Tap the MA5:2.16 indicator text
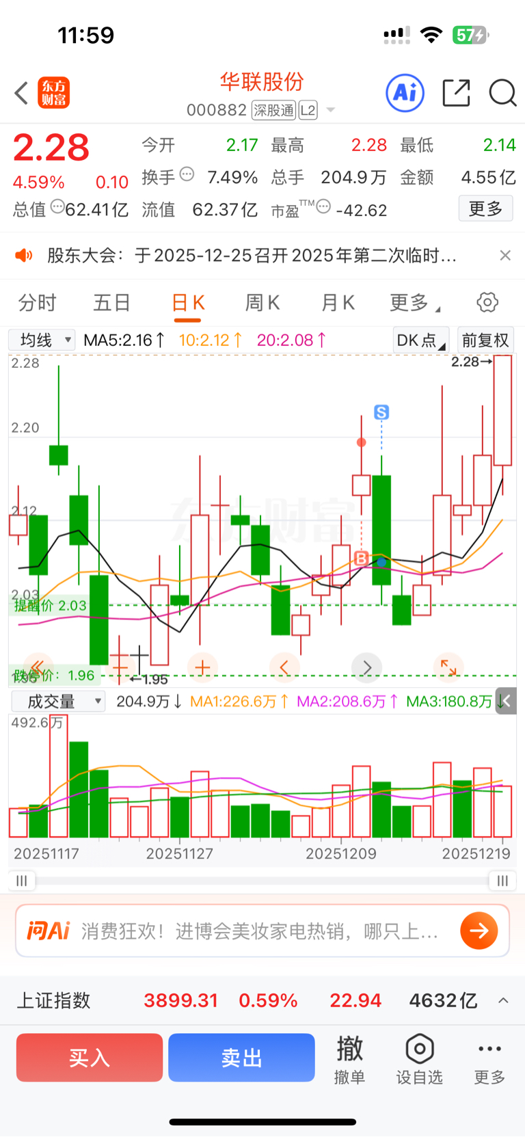This screenshot has width=525, height=1137. (x=124, y=340)
